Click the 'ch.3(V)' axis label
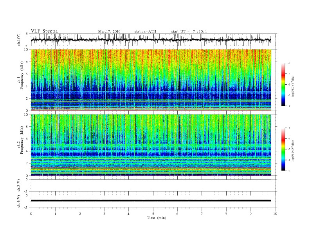 19,185
